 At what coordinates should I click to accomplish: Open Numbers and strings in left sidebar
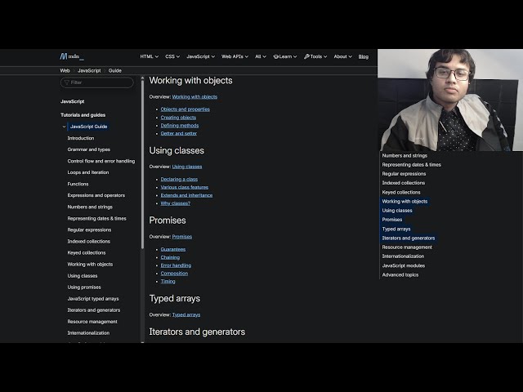click(90, 207)
